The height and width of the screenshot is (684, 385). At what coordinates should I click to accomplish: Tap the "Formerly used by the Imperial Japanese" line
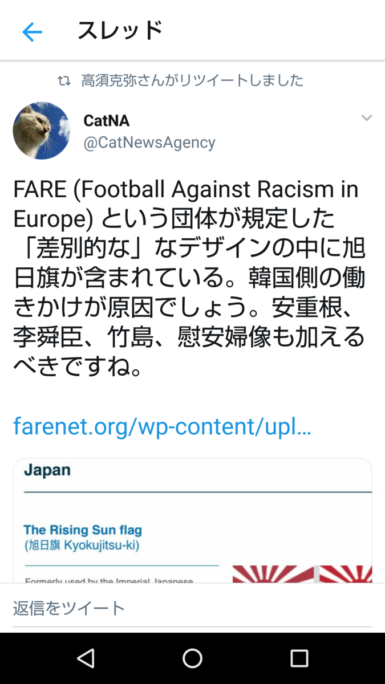(x=109, y=580)
